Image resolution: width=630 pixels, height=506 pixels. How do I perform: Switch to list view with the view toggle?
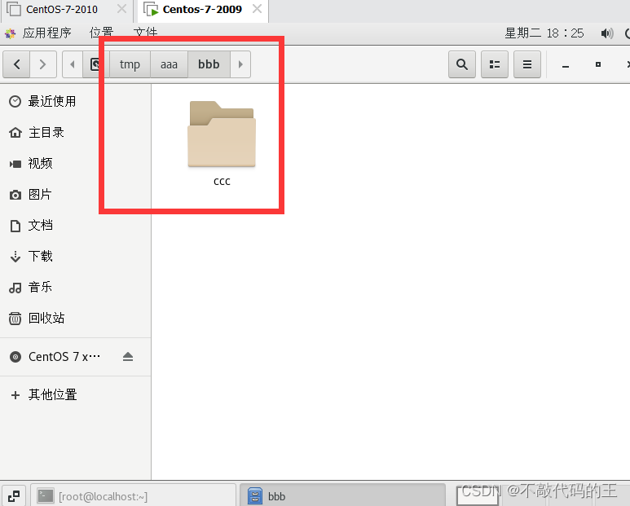click(x=495, y=64)
